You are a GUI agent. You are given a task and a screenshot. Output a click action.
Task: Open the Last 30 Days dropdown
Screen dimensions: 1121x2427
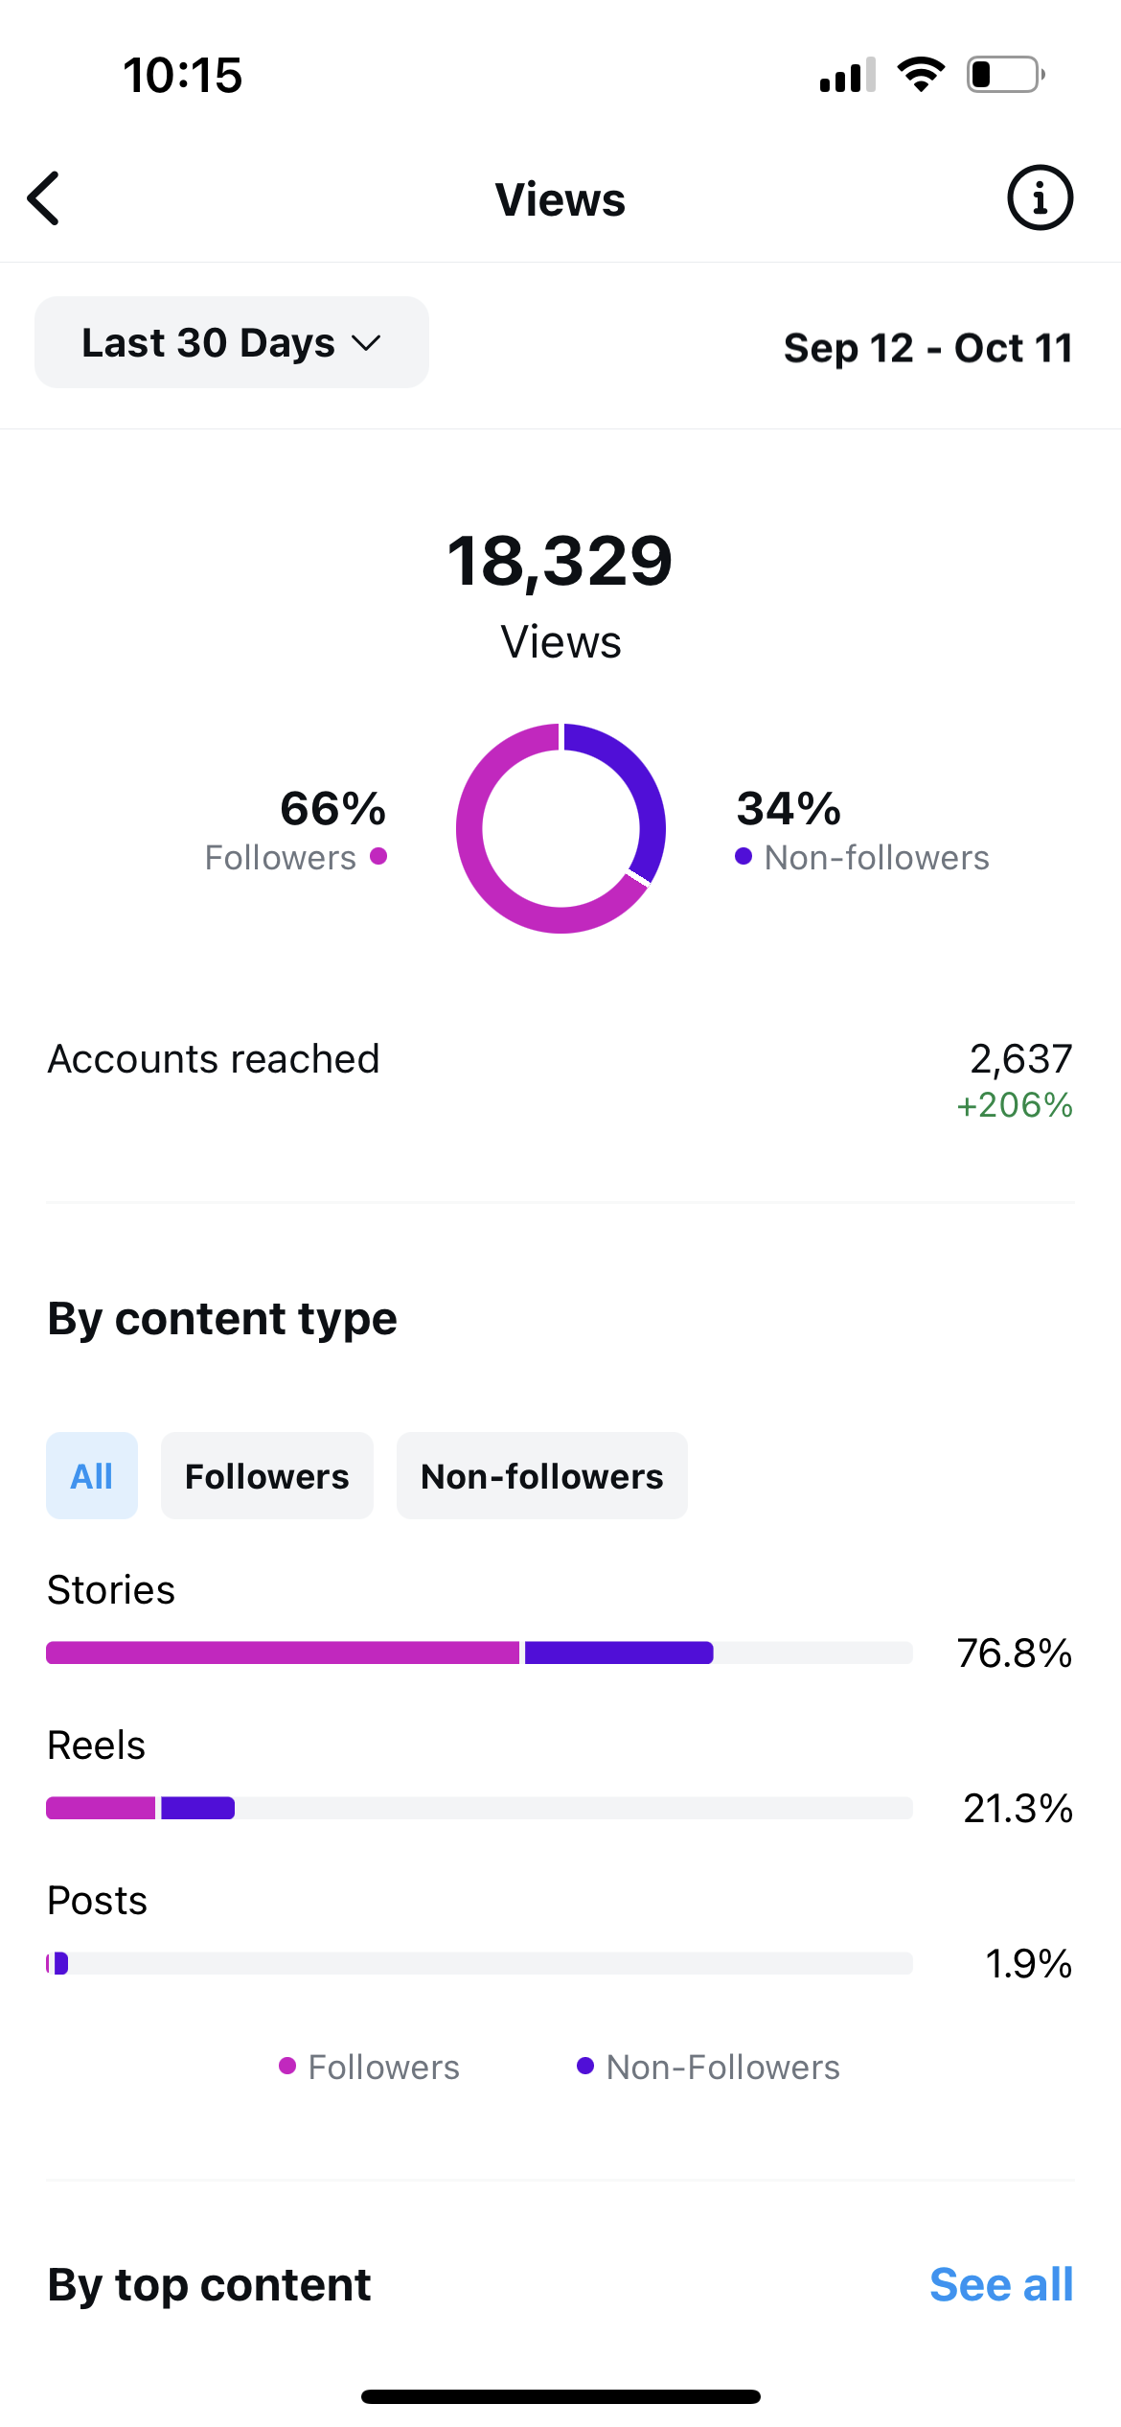[232, 342]
